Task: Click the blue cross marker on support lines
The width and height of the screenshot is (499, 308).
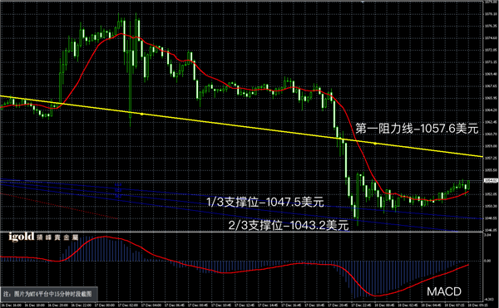Action: tap(118, 189)
